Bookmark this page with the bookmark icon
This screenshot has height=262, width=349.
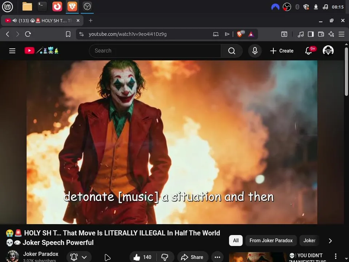68,34
